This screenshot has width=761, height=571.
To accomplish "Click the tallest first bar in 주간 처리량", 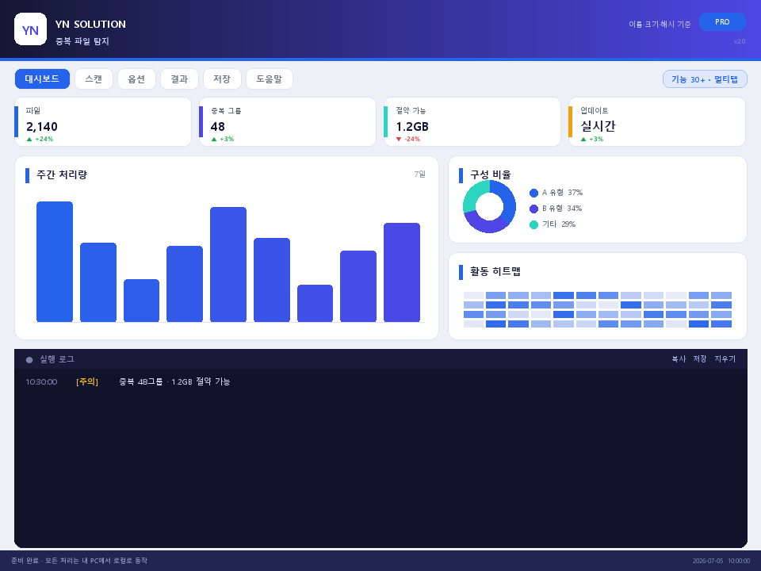I will pos(55,262).
